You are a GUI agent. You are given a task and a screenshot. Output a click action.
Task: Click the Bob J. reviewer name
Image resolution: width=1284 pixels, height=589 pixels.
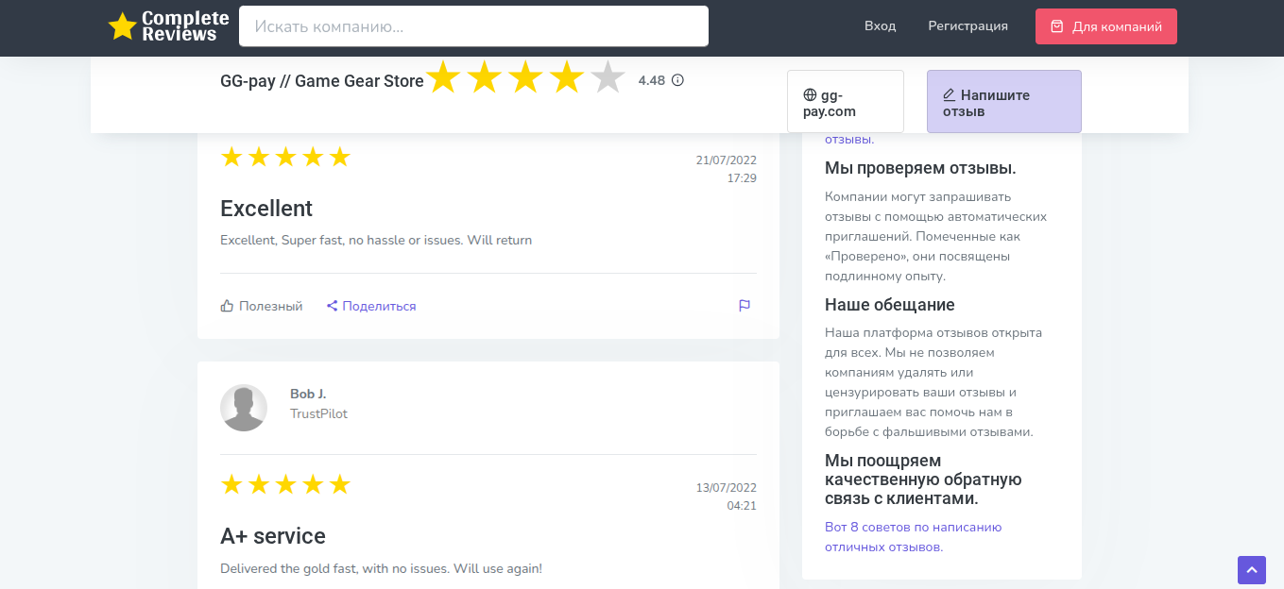[308, 394]
